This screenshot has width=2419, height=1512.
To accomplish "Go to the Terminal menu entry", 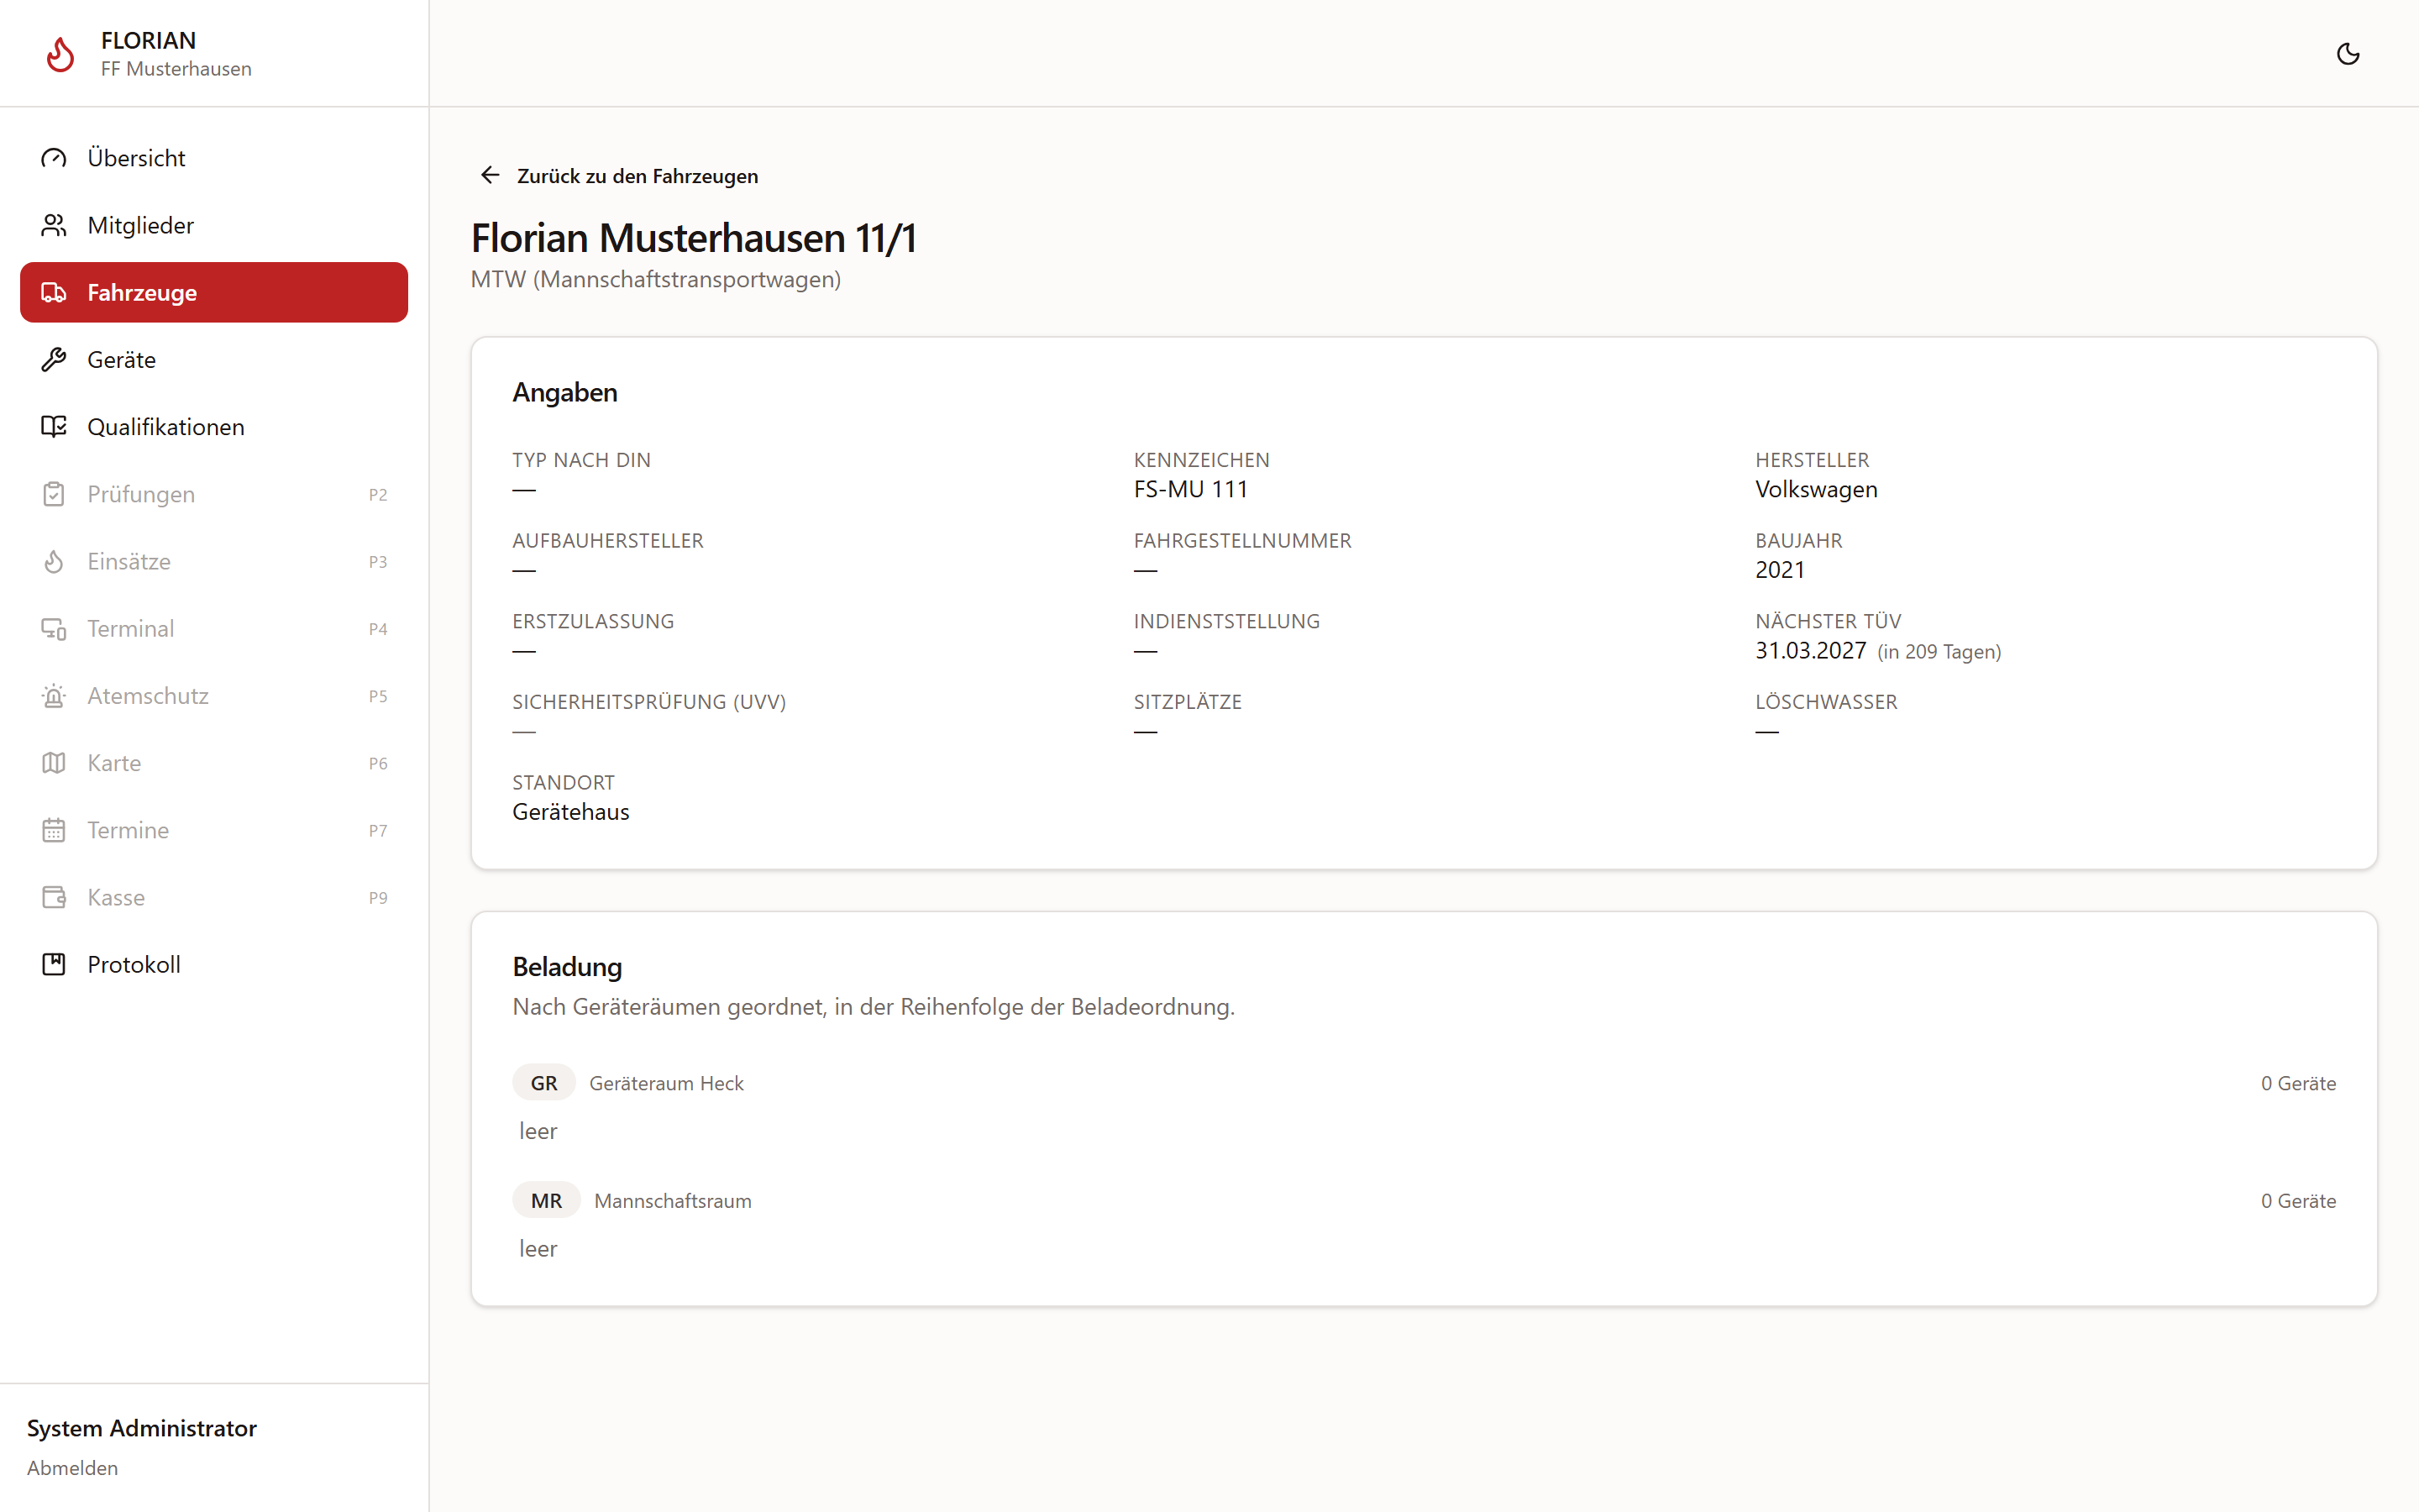I will [214, 628].
